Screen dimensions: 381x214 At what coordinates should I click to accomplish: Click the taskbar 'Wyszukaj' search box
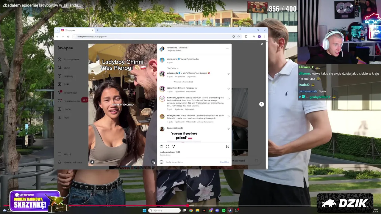(164, 210)
